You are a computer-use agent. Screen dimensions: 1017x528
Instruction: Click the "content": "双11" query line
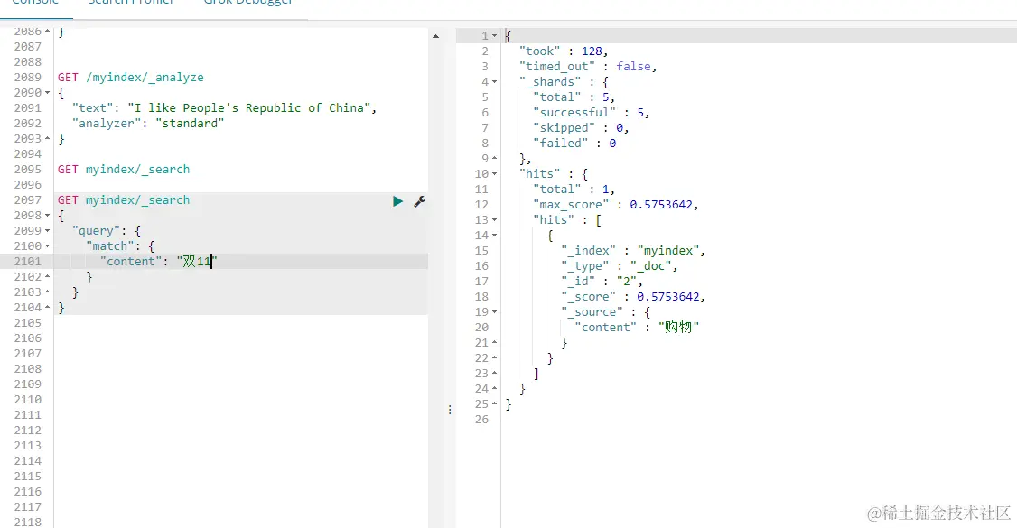pos(158,261)
